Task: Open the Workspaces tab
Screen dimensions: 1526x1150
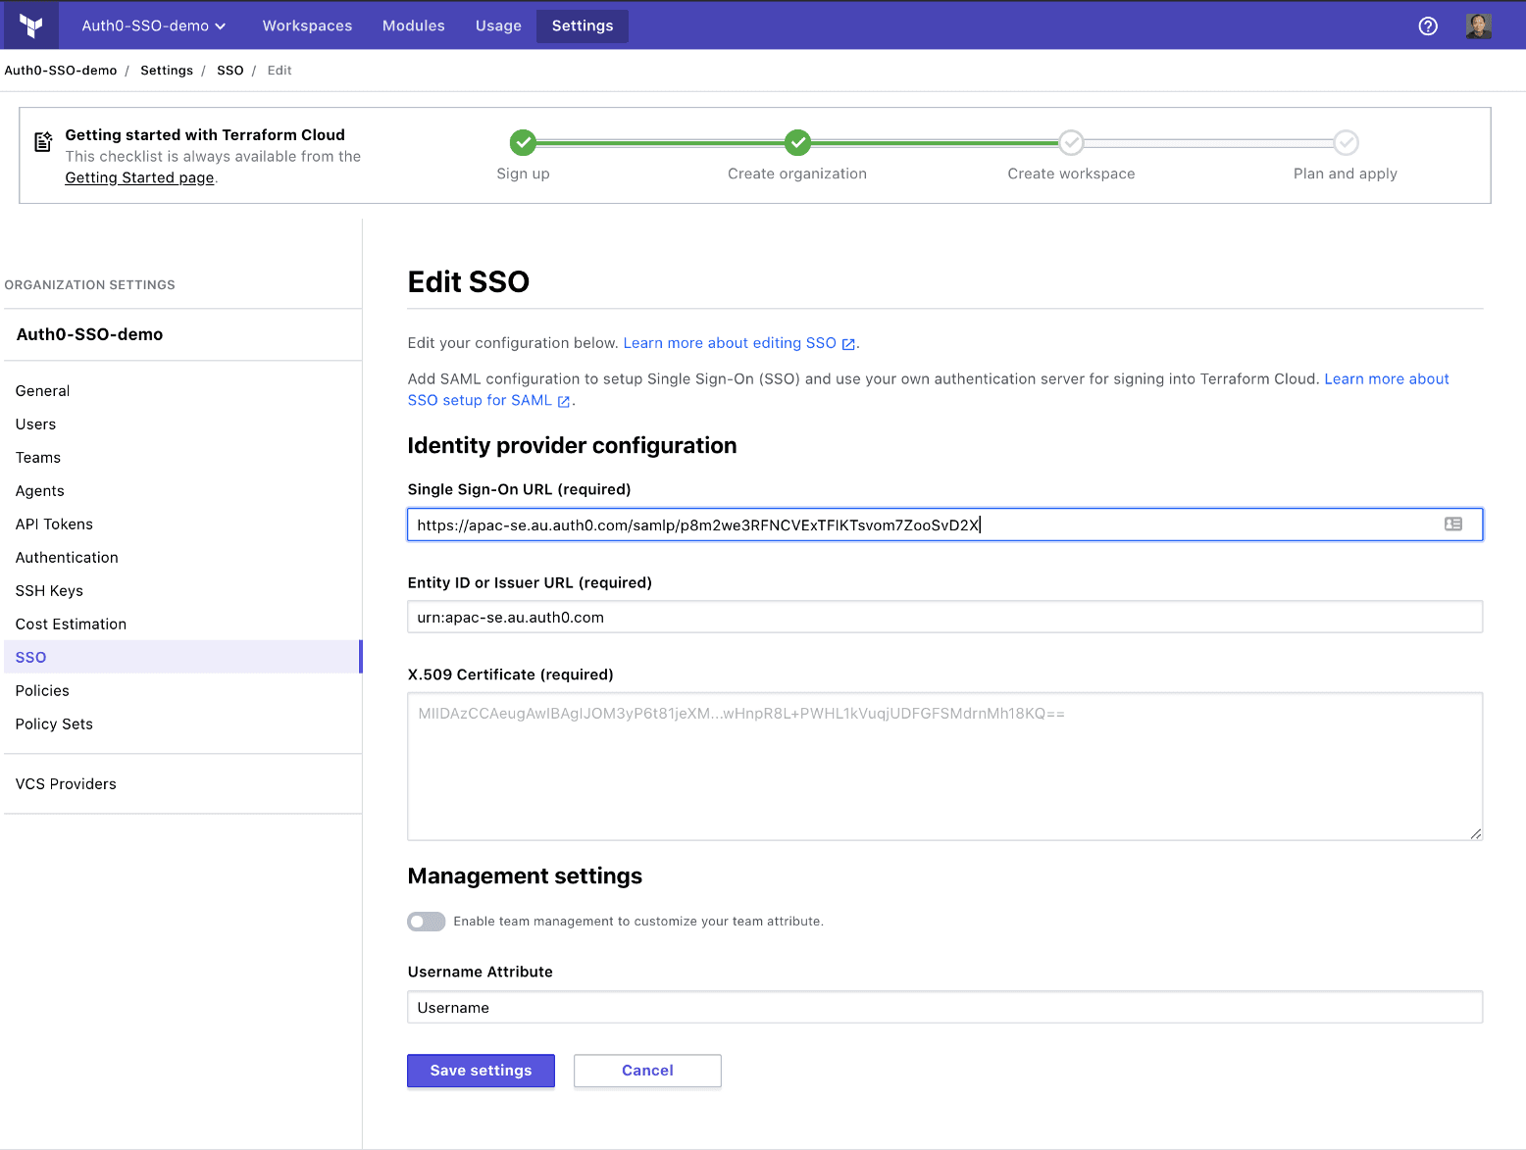Action: 307,26
